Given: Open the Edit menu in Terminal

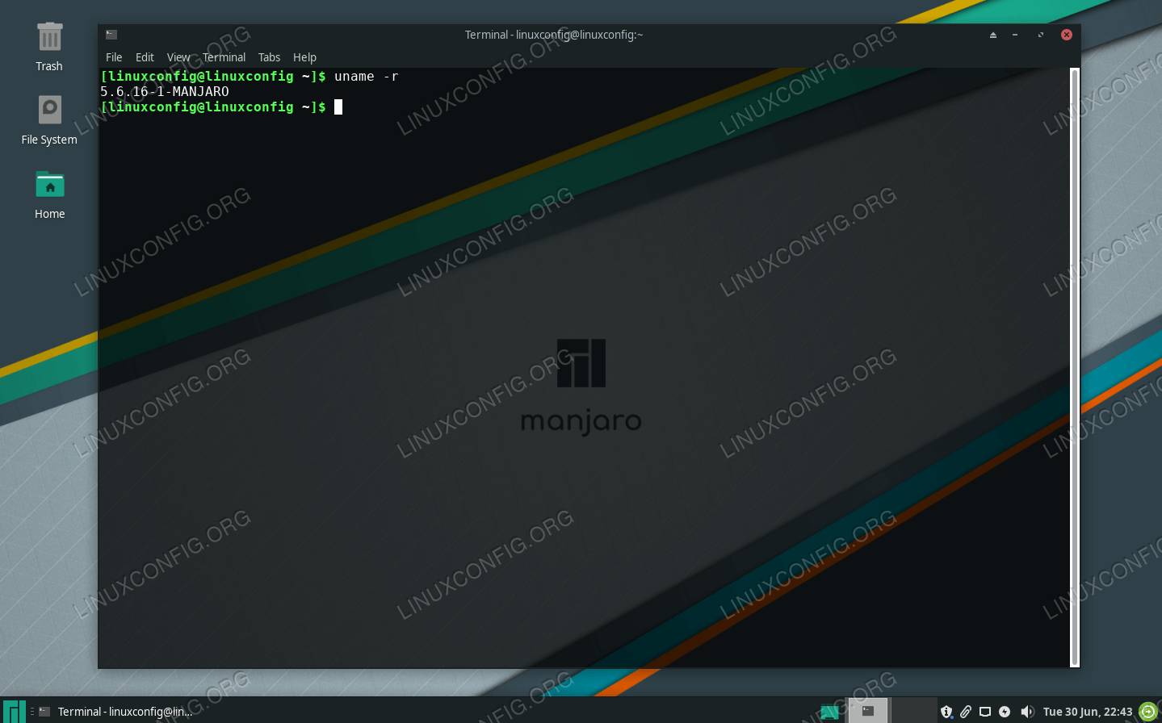Looking at the screenshot, I should coord(145,57).
